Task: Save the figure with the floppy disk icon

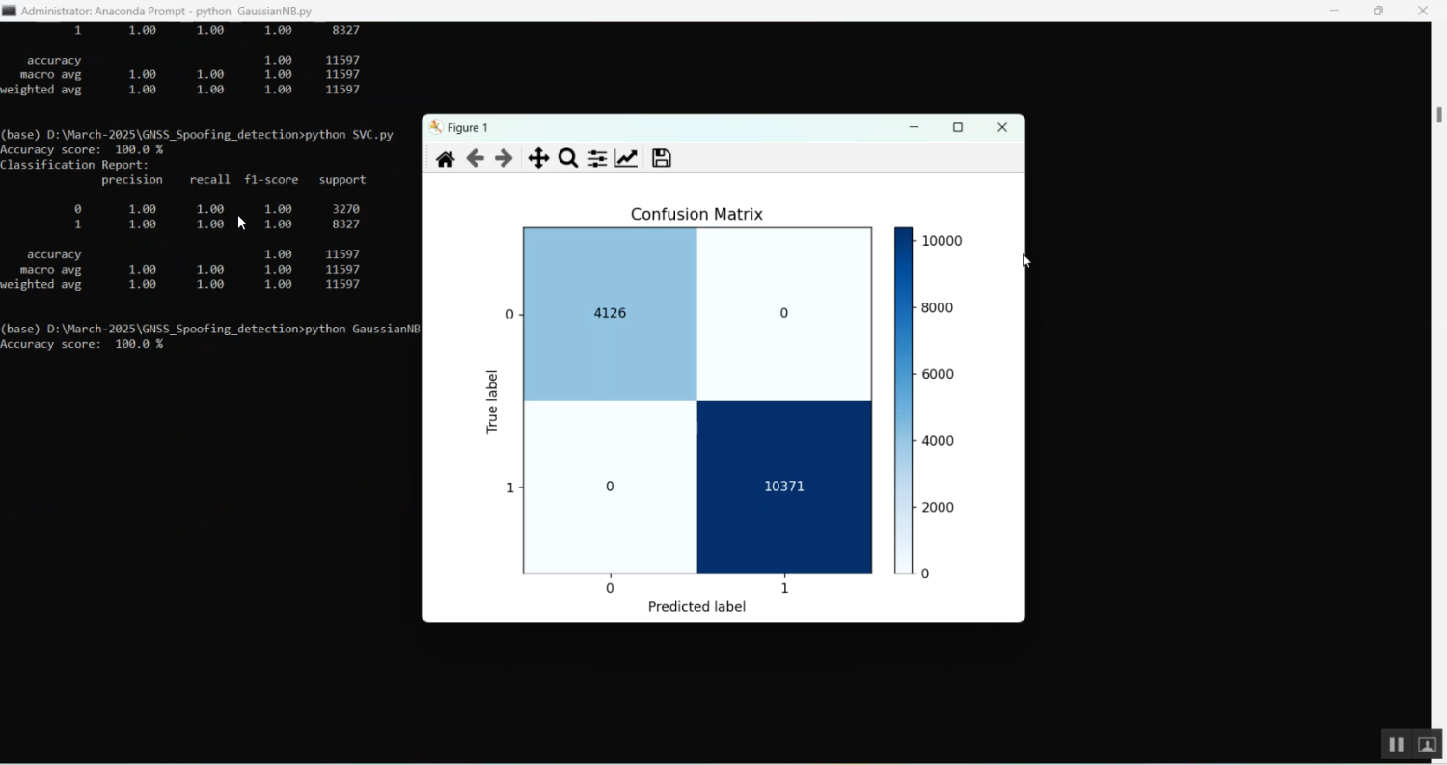Action: point(662,159)
